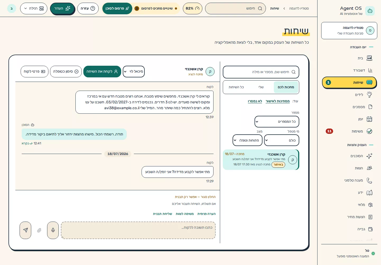Open משימות in sidebar
Image resolution: width=381 pixels, height=265 pixels.
point(349,131)
